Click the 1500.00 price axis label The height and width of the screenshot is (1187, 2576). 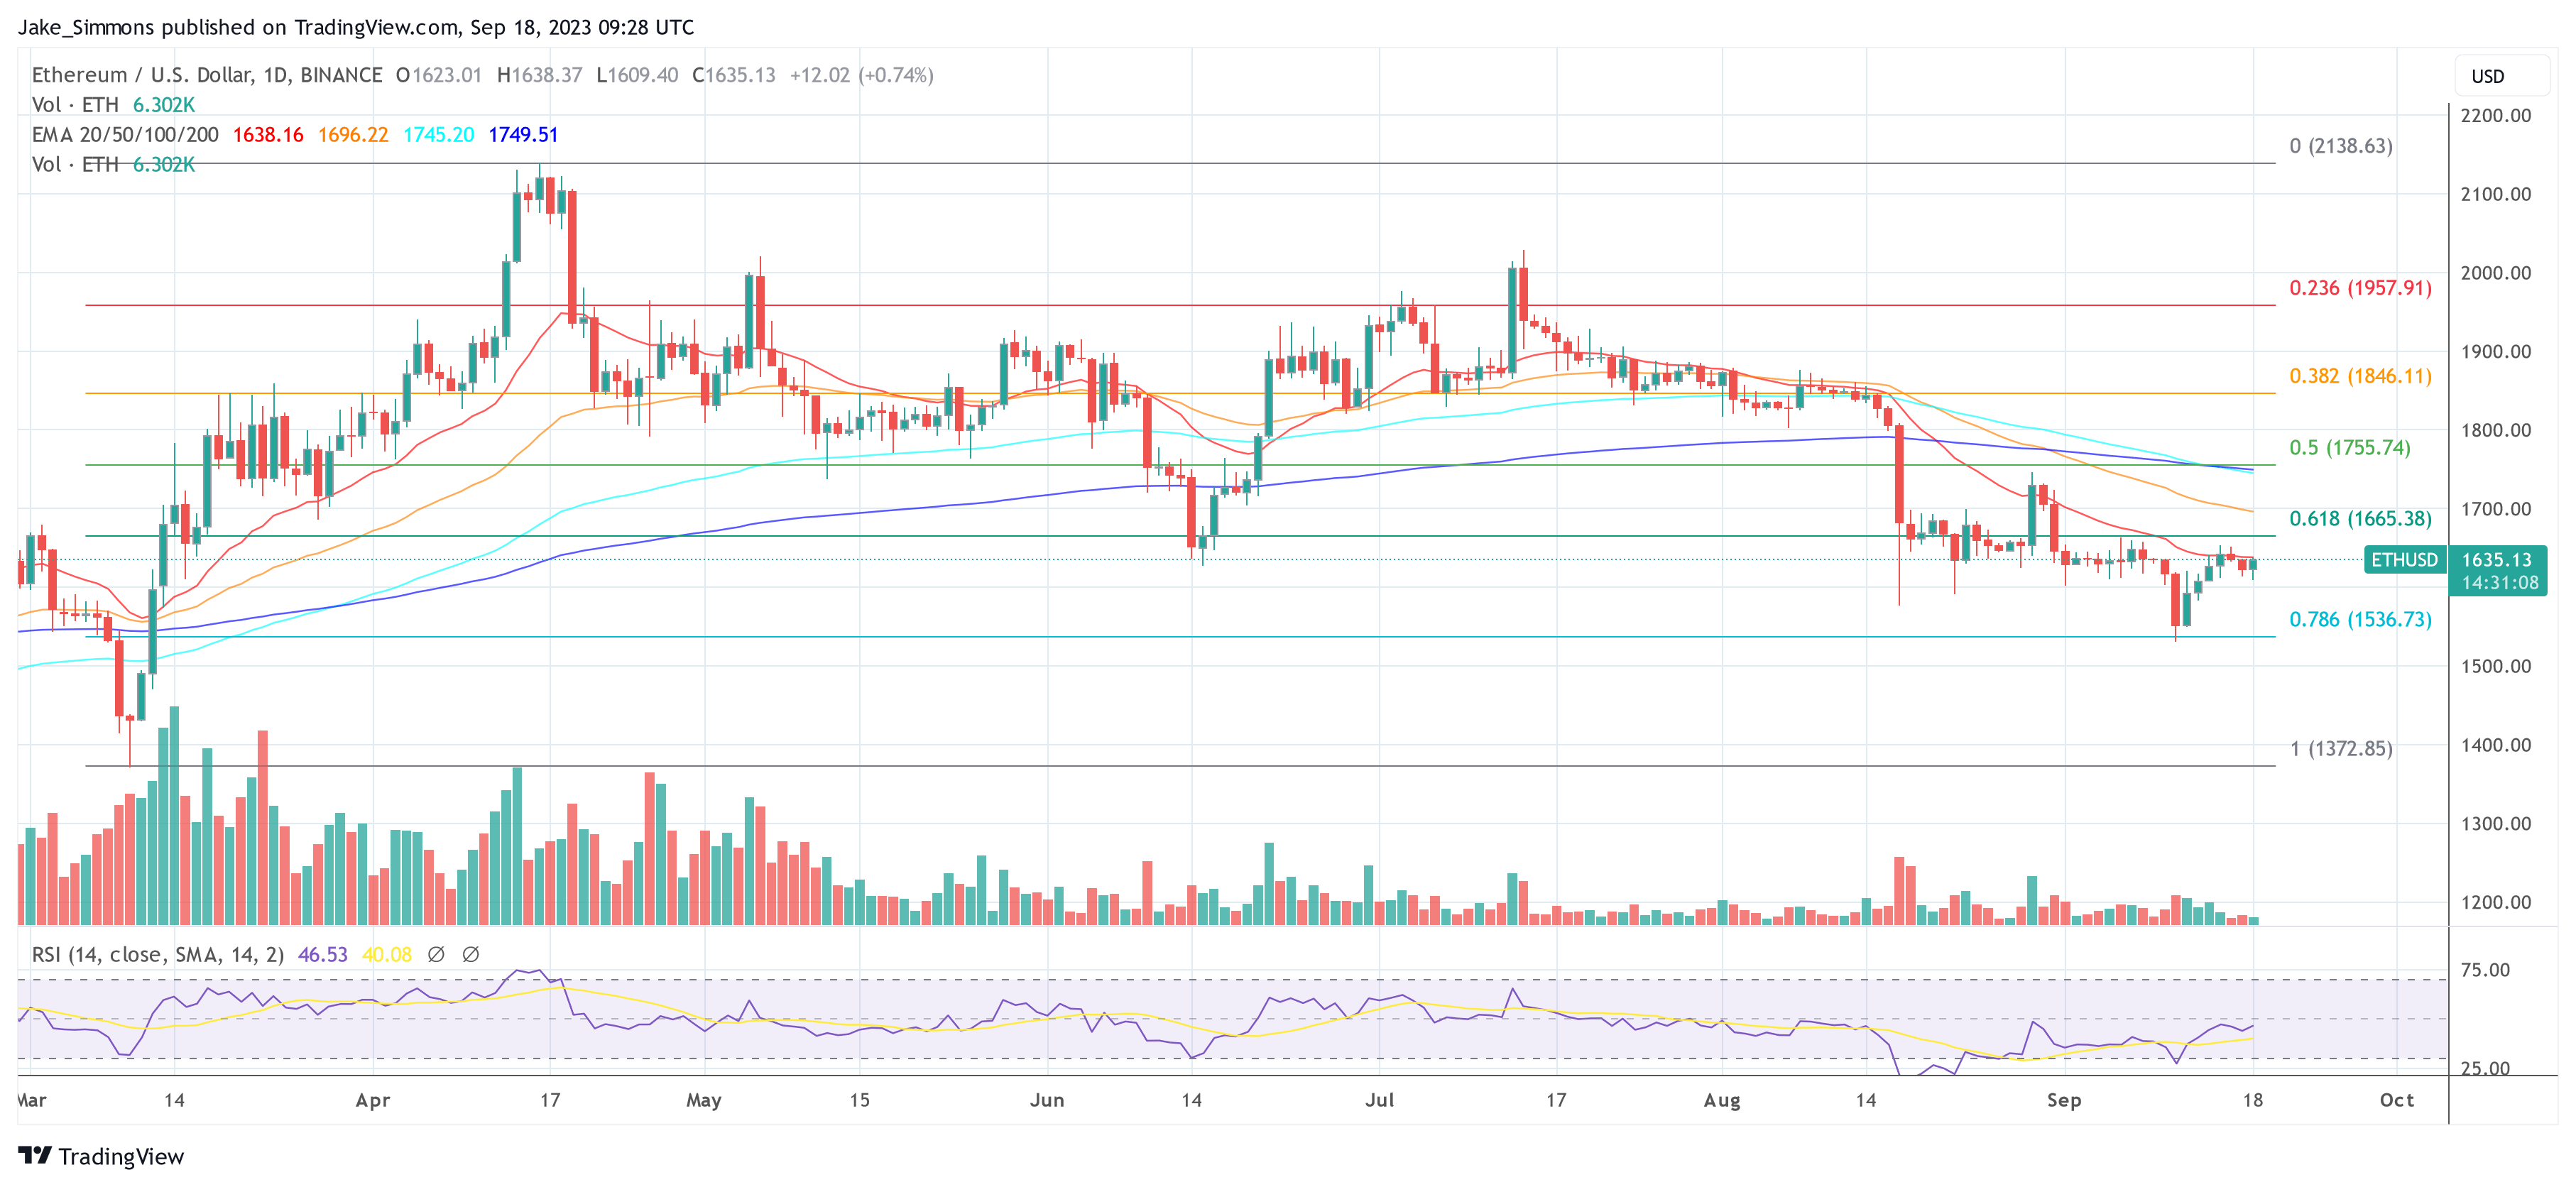point(2496,667)
